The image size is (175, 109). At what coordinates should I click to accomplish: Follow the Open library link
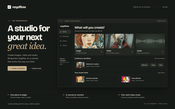click(161, 73)
